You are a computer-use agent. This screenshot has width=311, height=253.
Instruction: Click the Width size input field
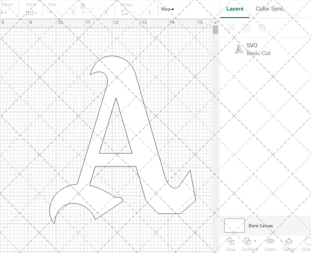coord(63,12)
